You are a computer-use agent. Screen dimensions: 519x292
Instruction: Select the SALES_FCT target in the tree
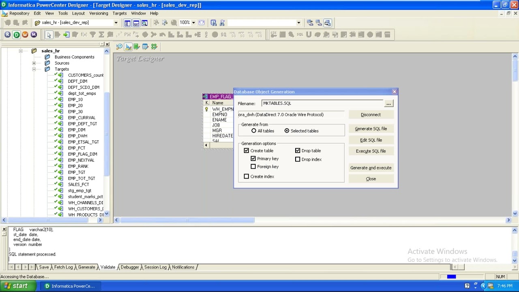click(78, 185)
